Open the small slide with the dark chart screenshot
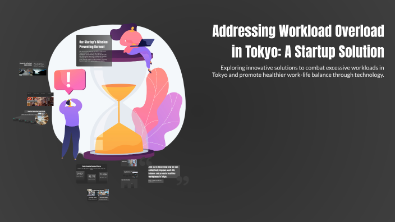Viewport: 395px width, 222px height. (x=131, y=174)
